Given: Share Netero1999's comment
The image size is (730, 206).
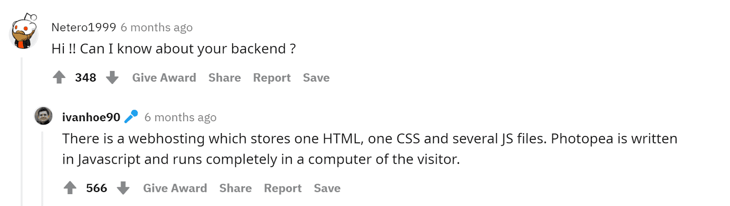Looking at the screenshot, I should (224, 78).
